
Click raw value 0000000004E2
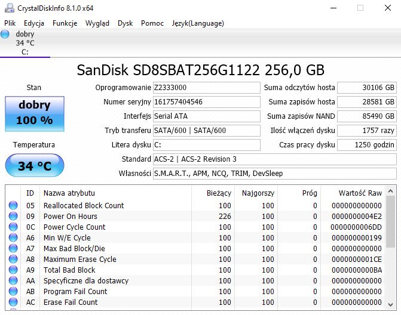click(357, 216)
